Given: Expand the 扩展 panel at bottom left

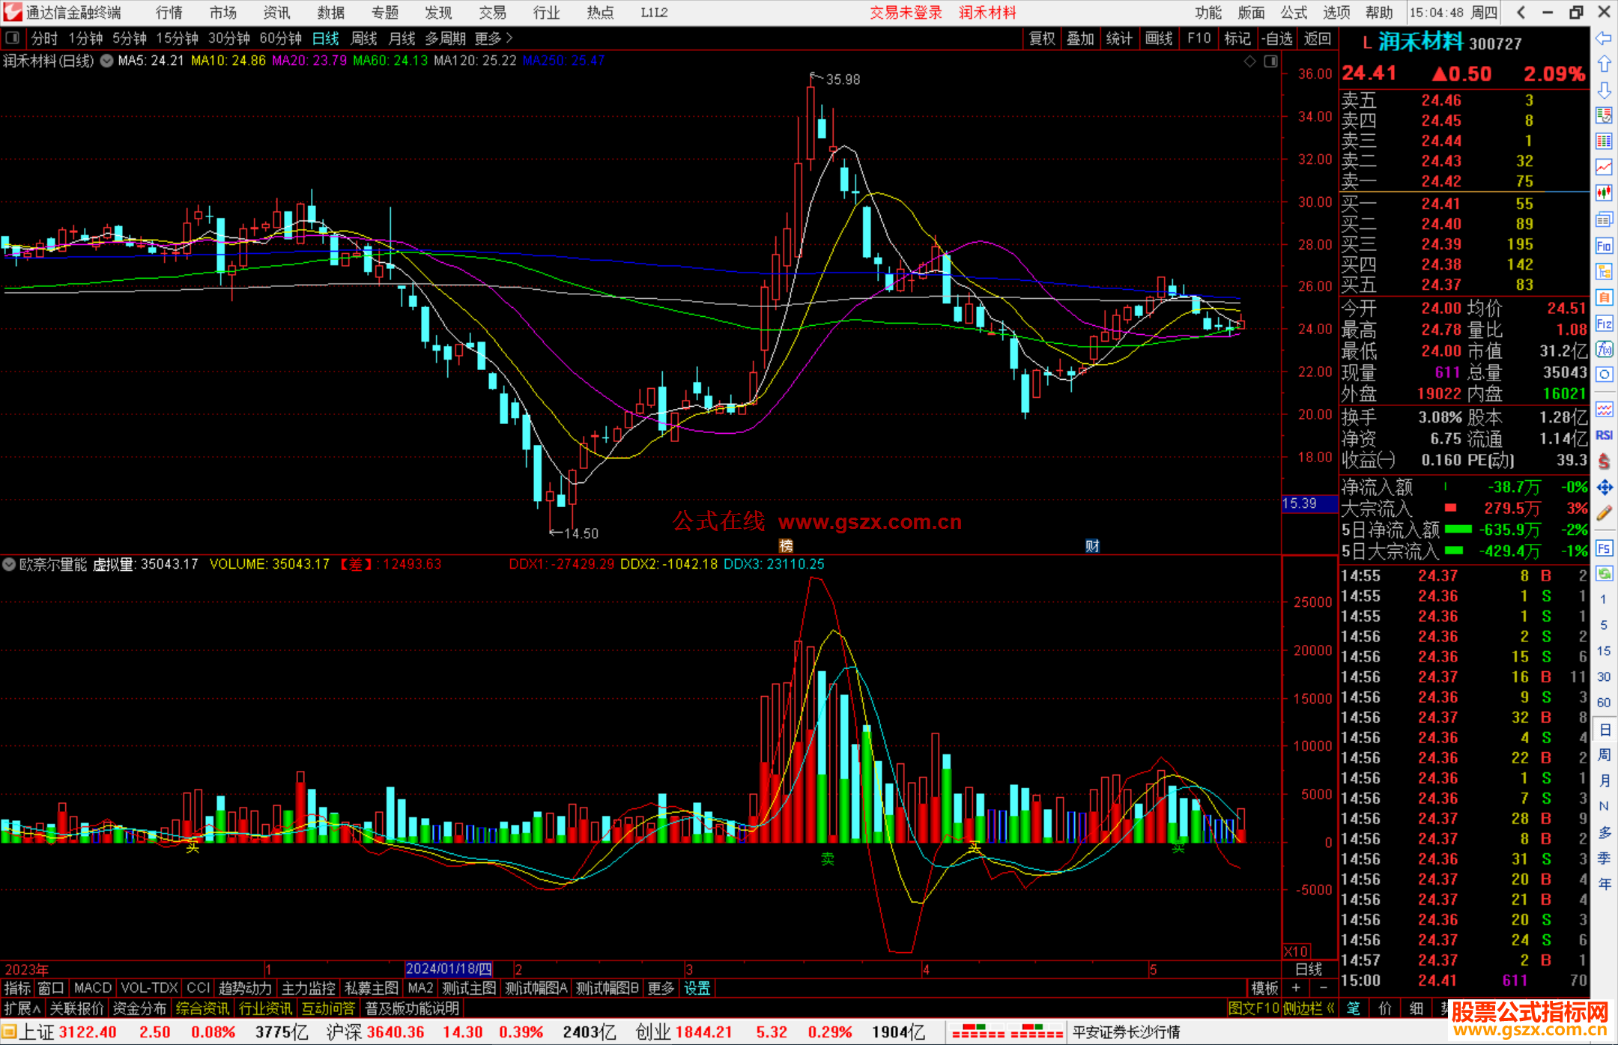Looking at the screenshot, I should coord(22,1008).
